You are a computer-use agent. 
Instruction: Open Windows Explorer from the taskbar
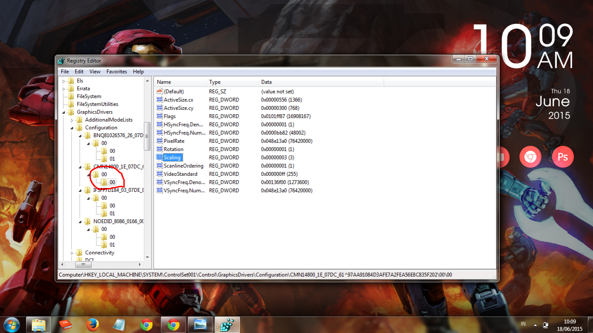point(39,325)
